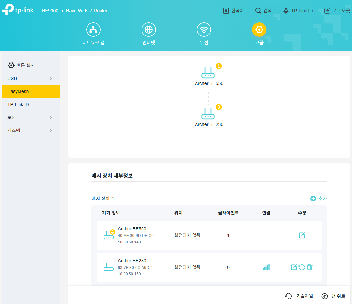
Task: Delete Archer BE230 with trash icon
Action: click(x=310, y=267)
